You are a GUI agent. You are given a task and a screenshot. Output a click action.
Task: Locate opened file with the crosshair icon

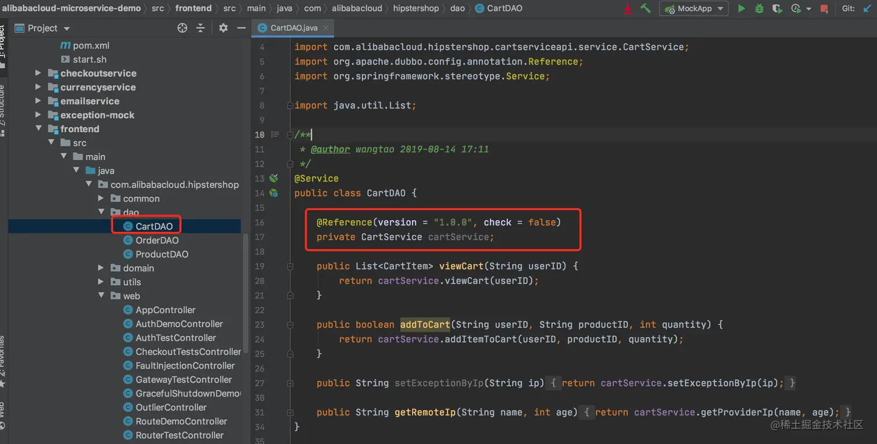click(182, 28)
